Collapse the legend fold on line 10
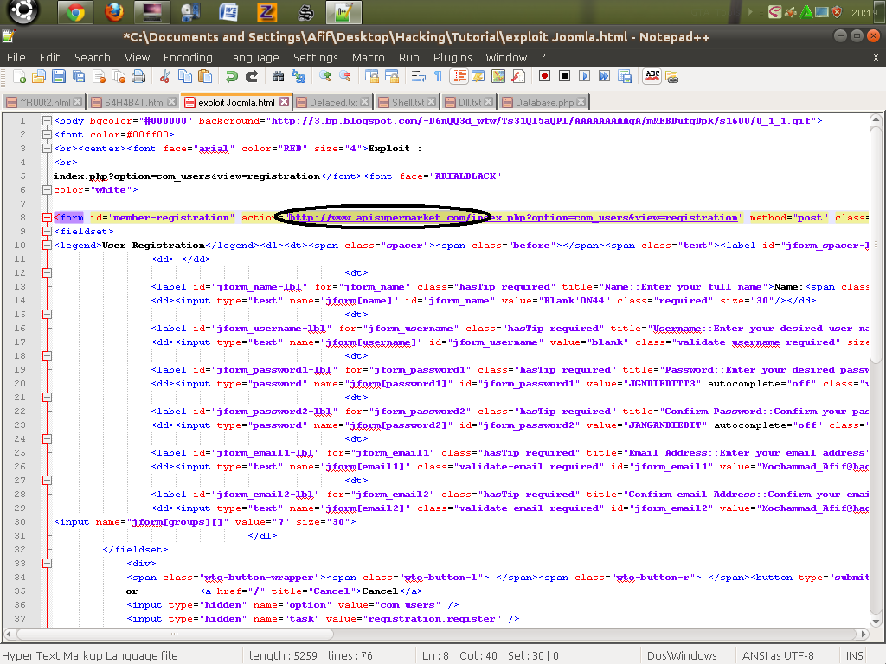Viewport: 886px width, 664px height. click(x=47, y=245)
